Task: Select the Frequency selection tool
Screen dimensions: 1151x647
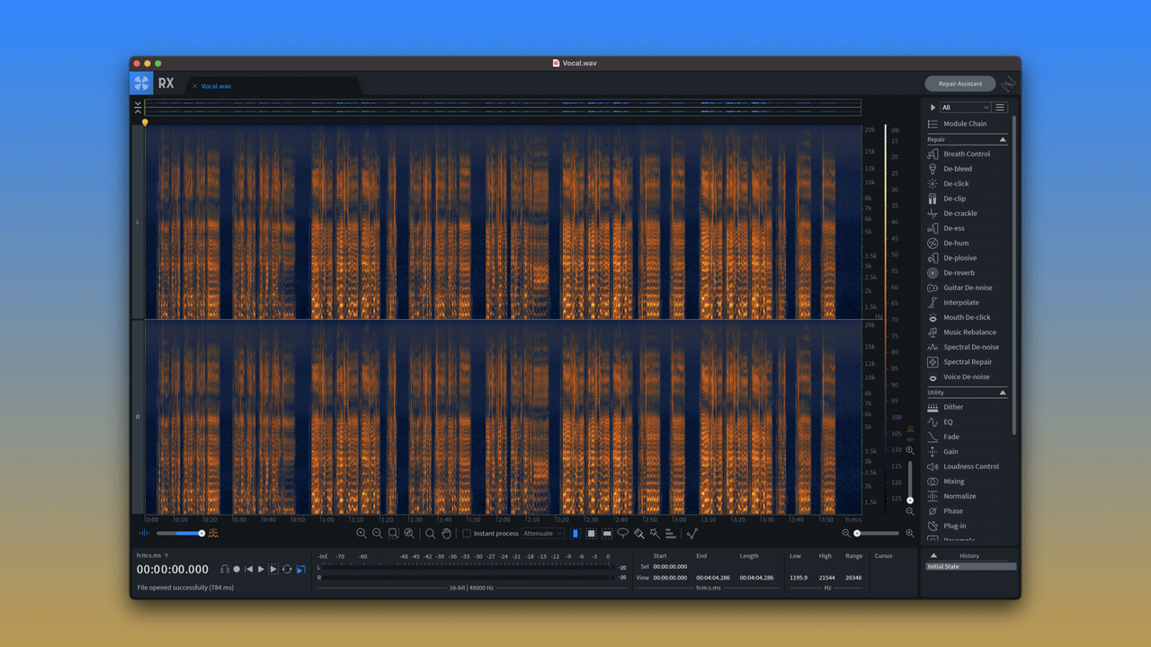Action: click(x=607, y=533)
